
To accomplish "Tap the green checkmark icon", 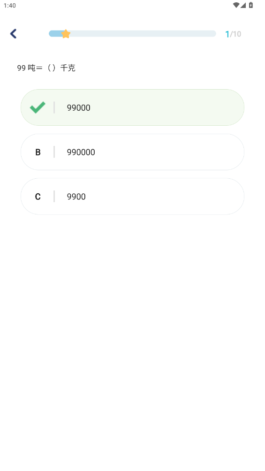I will click(x=38, y=107).
